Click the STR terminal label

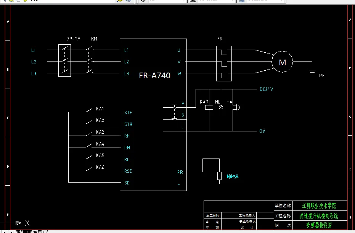[128, 124]
